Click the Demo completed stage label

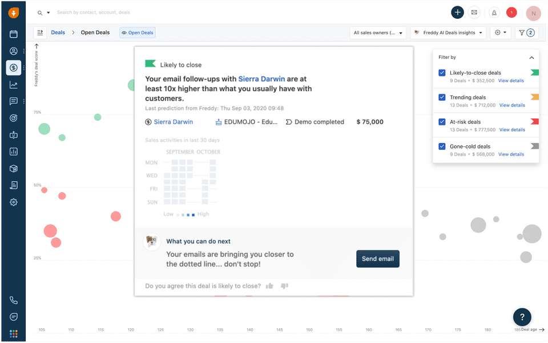coord(319,122)
